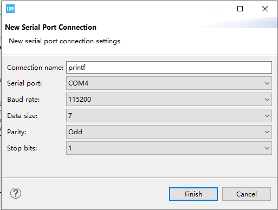This screenshot has height=210, width=278.
Task: Click the 'Parity:' label
Action: pos(17,132)
